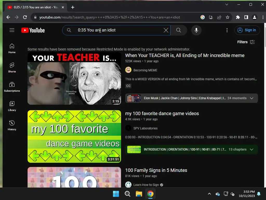Image resolution: width=266 pixels, height=200 pixels.
Task: Visit the SPV Laboratories channel
Action: tap(145, 128)
